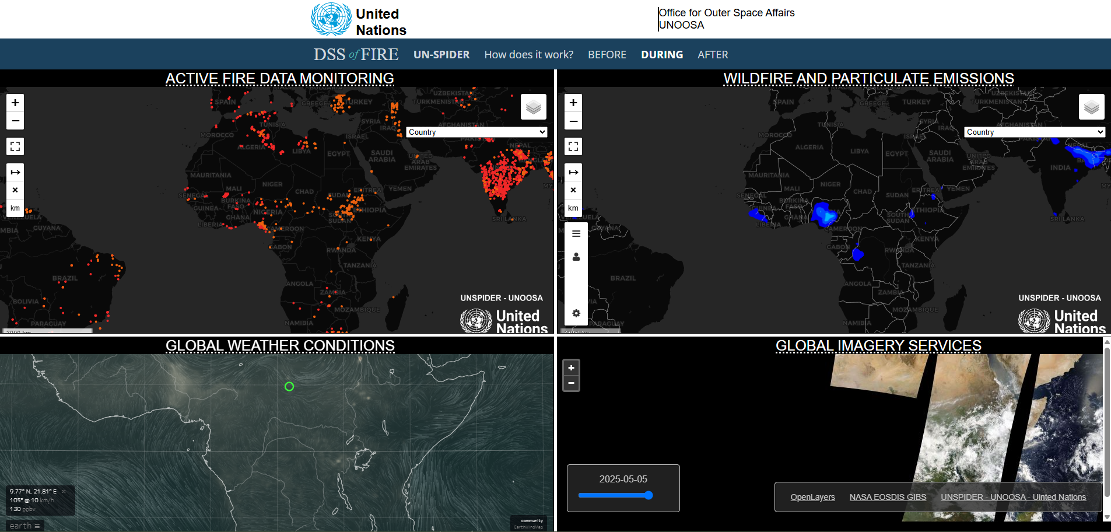Open Country dropdown on Active Fire map
Viewport: 1111px width, 532px height.
point(476,132)
